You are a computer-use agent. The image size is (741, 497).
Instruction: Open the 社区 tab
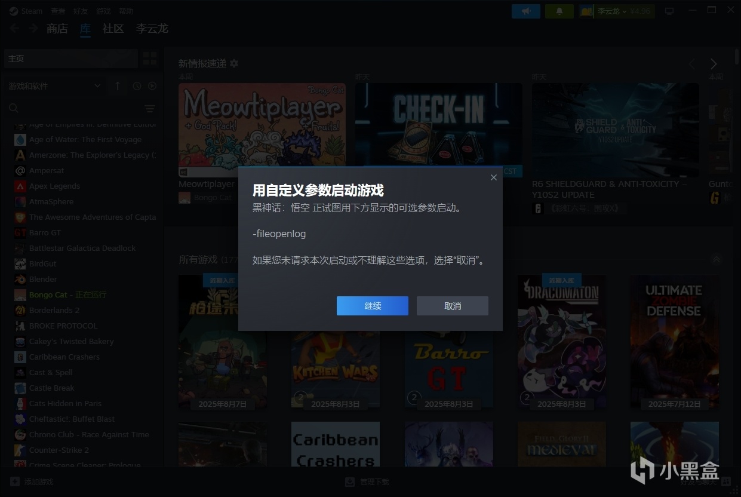point(113,29)
